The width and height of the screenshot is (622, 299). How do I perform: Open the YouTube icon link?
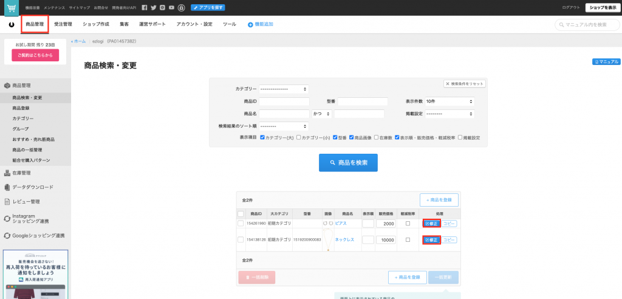(172, 7)
